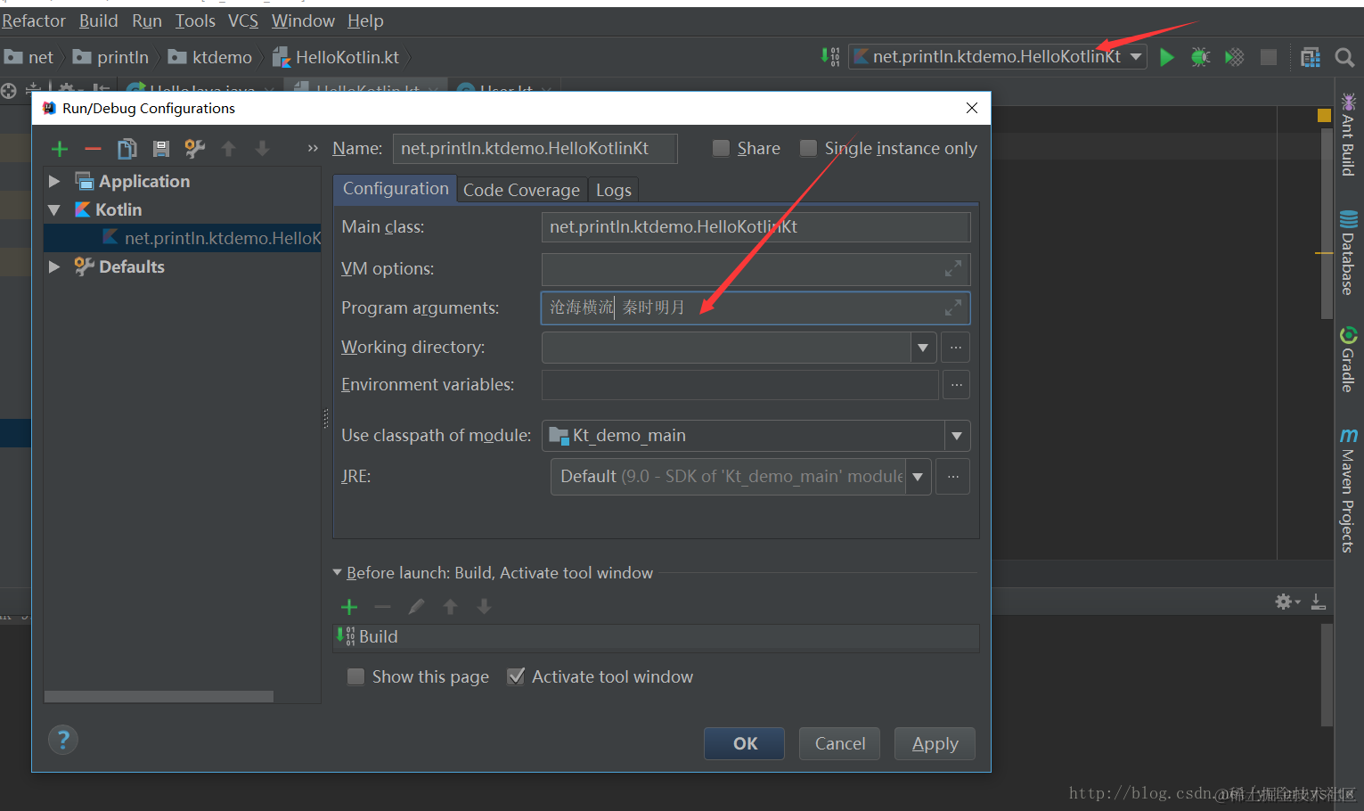Cancel the Run/Debug Configurations dialog

840,744
